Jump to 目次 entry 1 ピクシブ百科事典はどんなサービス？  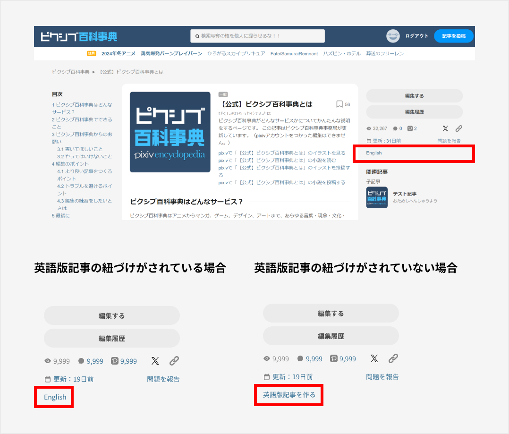pos(82,108)
